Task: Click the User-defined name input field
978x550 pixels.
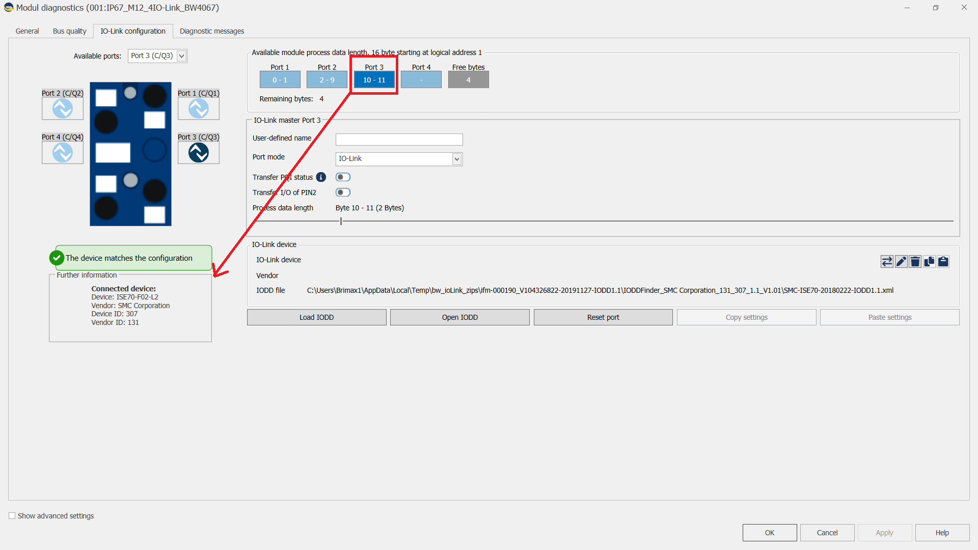Action: (x=399, y=139)
